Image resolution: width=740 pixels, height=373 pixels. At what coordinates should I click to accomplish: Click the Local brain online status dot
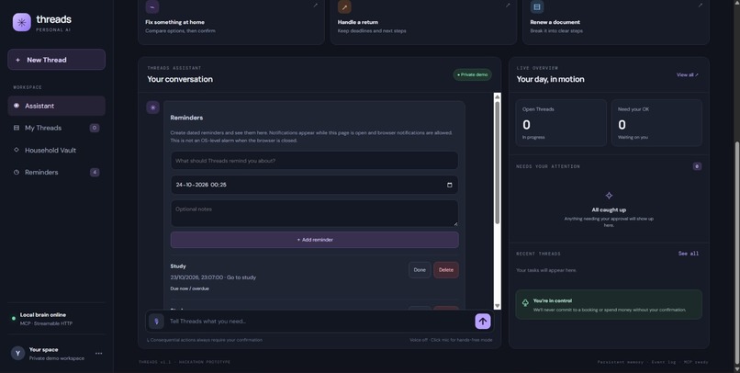tap(14, 319)
